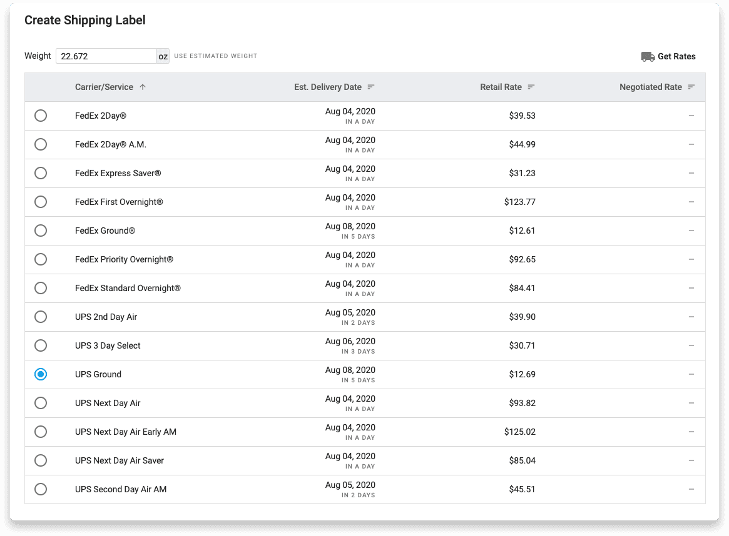The height and width of the screenshot is (536, 729).
Task: Click USE ESTIMATED WEIGHT link
Action: click(216, 56)
